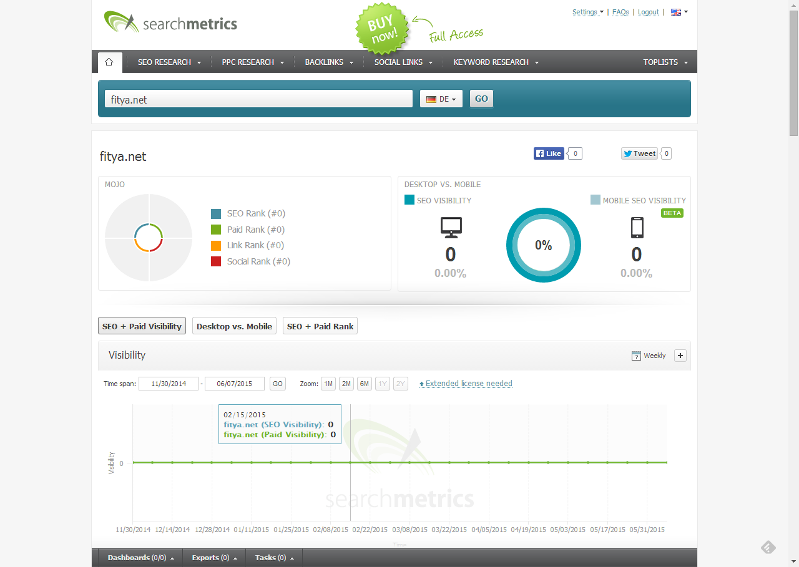Viewport: 799px width, 567px height.
Task: Select the SEO + Paid Visibility view
Action: [x=142, y=326]
